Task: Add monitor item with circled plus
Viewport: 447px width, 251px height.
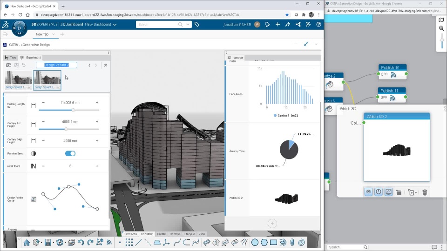Action: point(272,224)
